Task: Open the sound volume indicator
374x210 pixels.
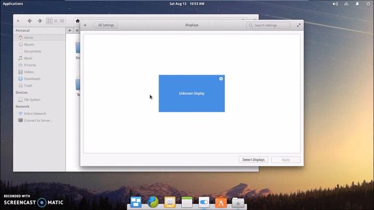Action: [x=335, y=4]
